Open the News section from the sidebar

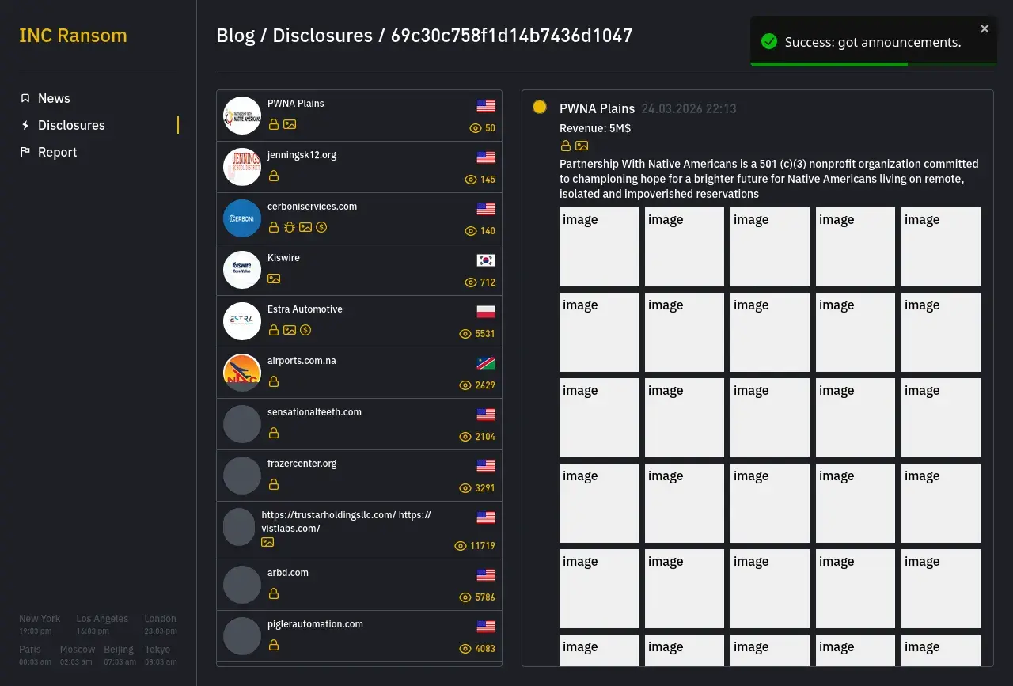pos(54,98)
